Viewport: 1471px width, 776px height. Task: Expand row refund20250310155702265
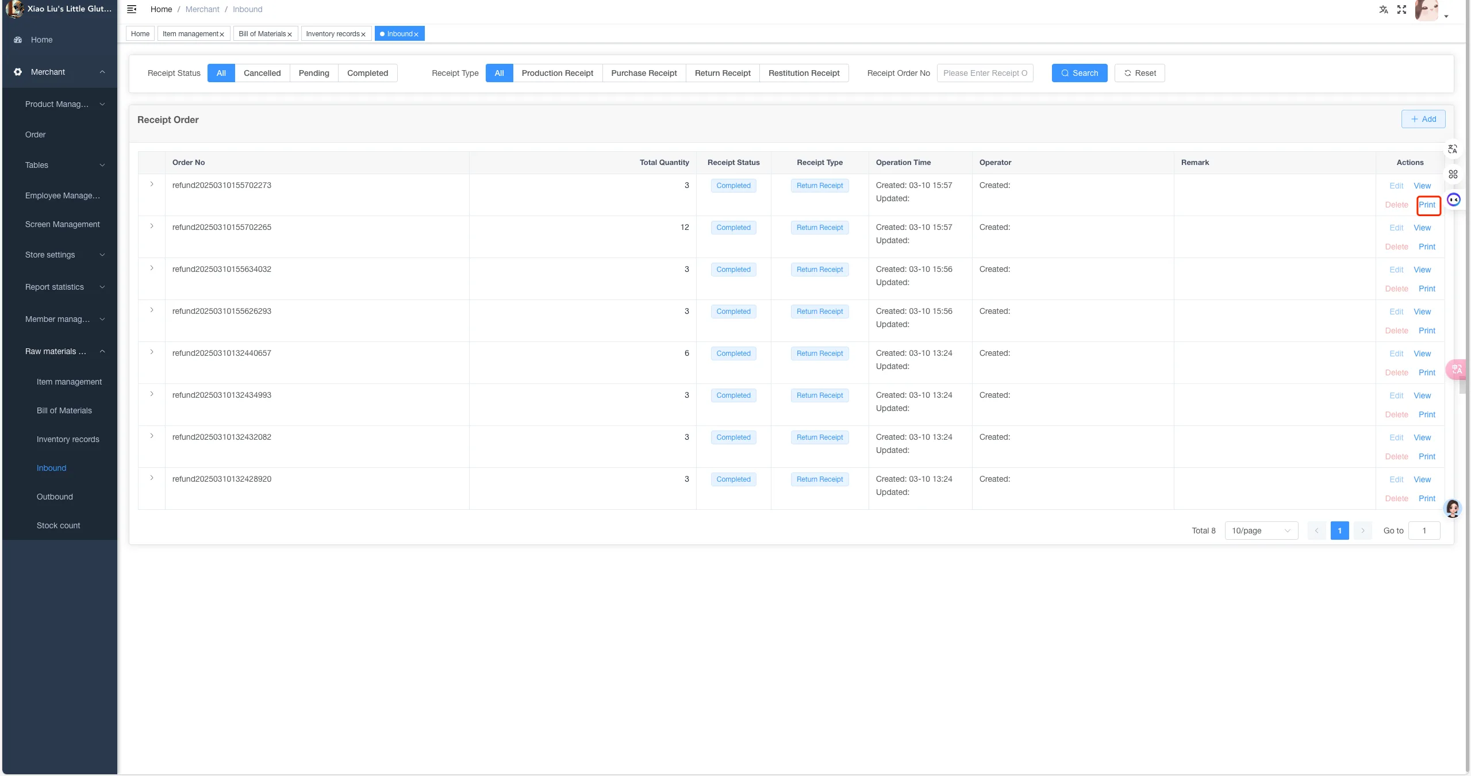point(152,226)
